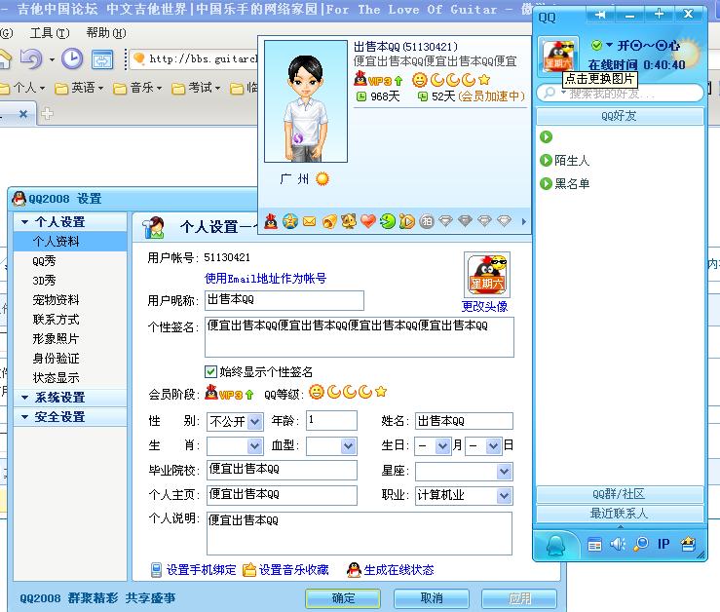Click the 毕业院校 input field

tap(282, 470)
